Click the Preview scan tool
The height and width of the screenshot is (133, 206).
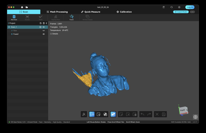point(27,18)
